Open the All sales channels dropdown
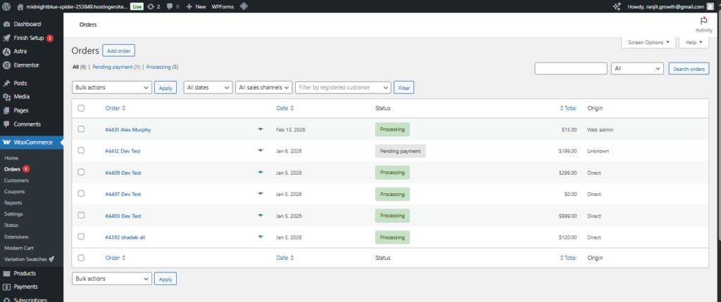The height and width of the screenshot is (302, 721). pos(264,88)
